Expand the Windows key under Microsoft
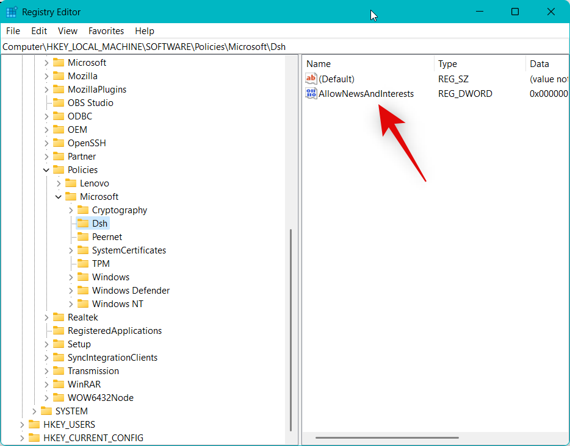The height and width of the screenshot is (446, 570). coord(71,277)
